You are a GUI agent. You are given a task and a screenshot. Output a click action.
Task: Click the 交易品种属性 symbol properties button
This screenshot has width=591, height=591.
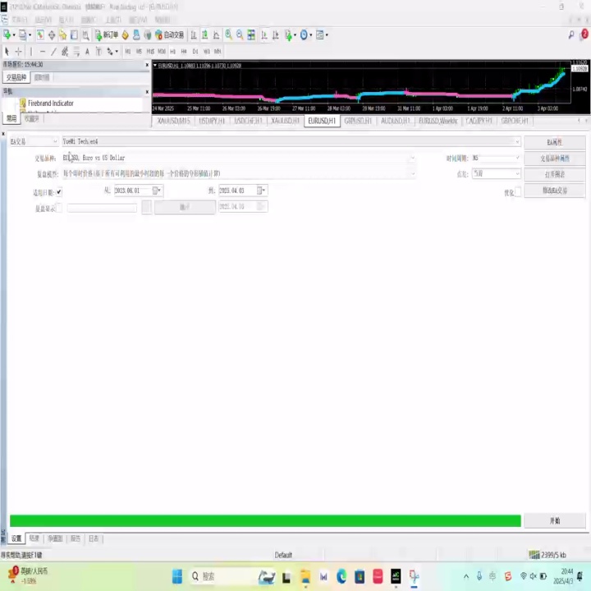[x=555, y=158]
